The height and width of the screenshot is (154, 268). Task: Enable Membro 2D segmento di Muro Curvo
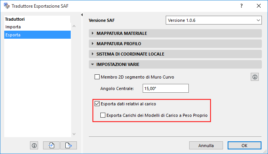[x=97, y=77]
